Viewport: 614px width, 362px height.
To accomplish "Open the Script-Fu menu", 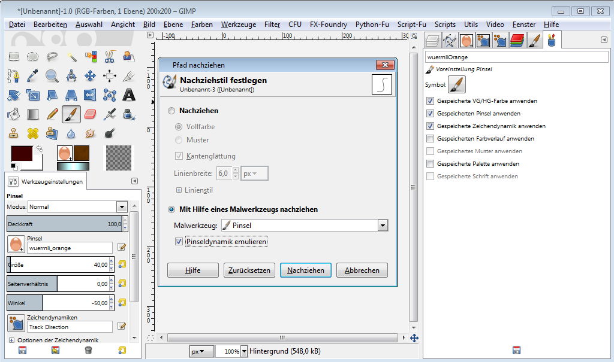I will [411, 25].
